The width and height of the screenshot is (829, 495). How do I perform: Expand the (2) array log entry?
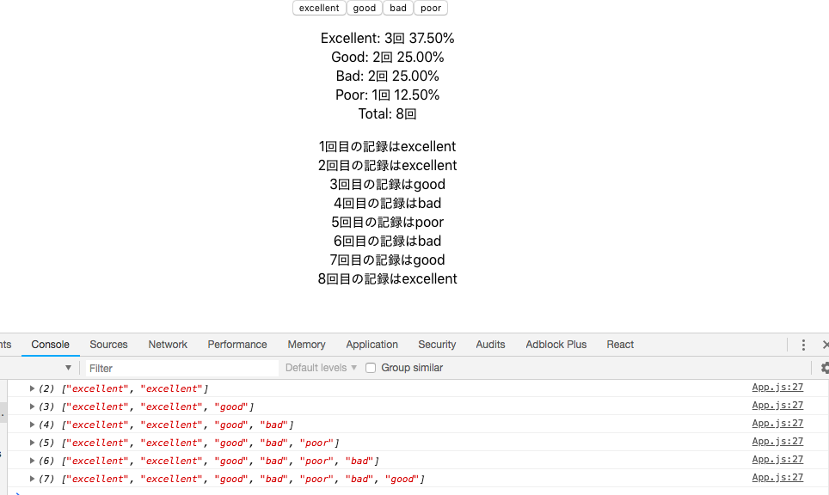(x=33, y=388)
